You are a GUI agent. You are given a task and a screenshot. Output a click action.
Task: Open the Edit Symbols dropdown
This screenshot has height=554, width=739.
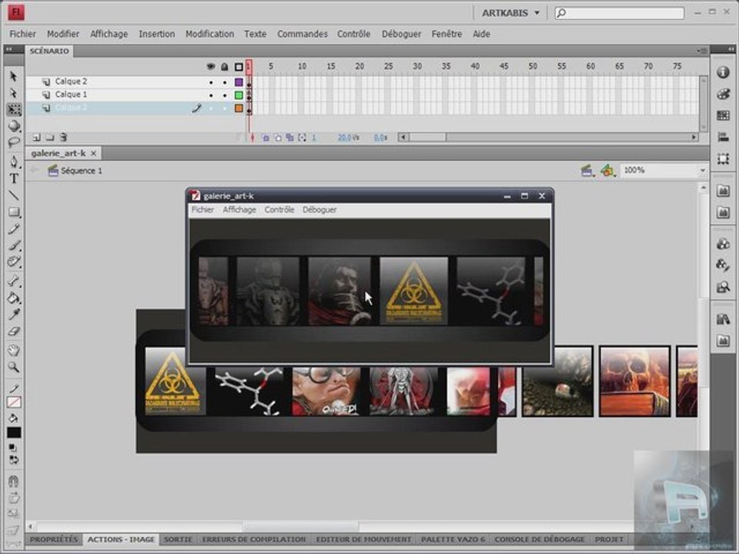tap(608, 171)
